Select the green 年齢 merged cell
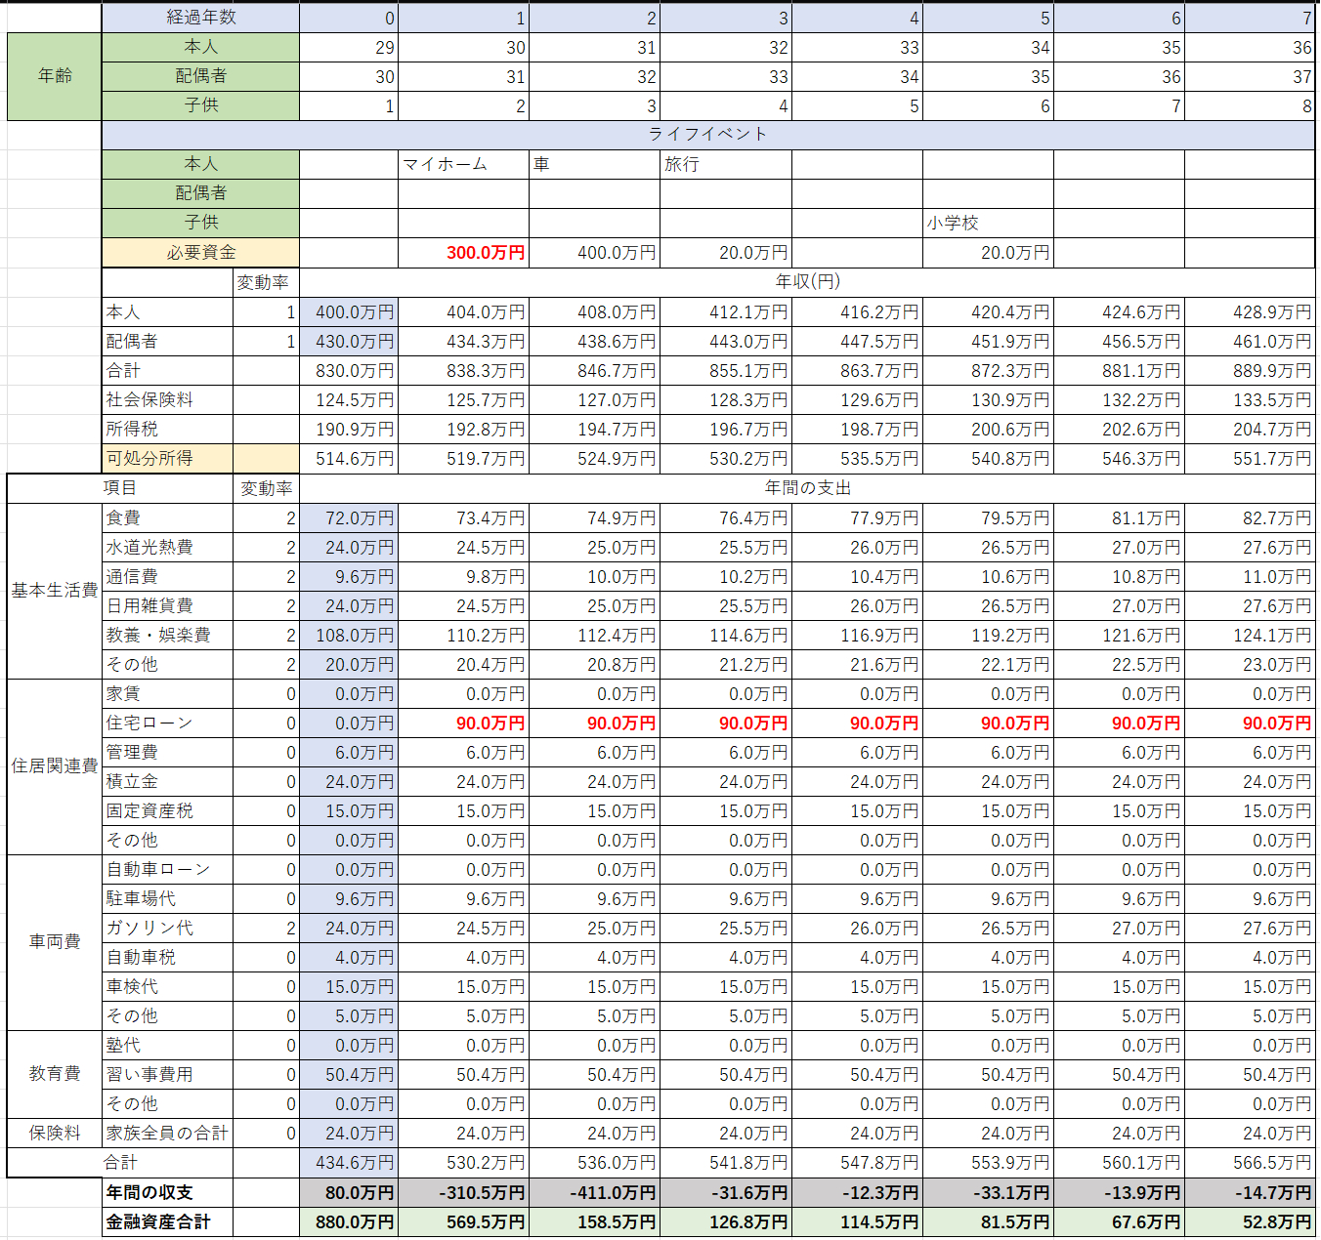Viewport: 1321px width, 1240px height. coord(55,76)
